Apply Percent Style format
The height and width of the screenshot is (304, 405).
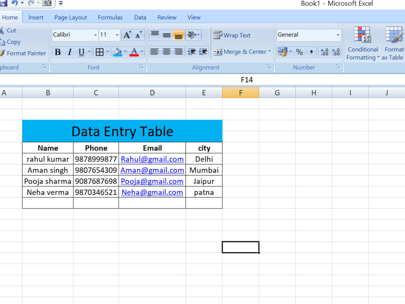coord(299,52)
